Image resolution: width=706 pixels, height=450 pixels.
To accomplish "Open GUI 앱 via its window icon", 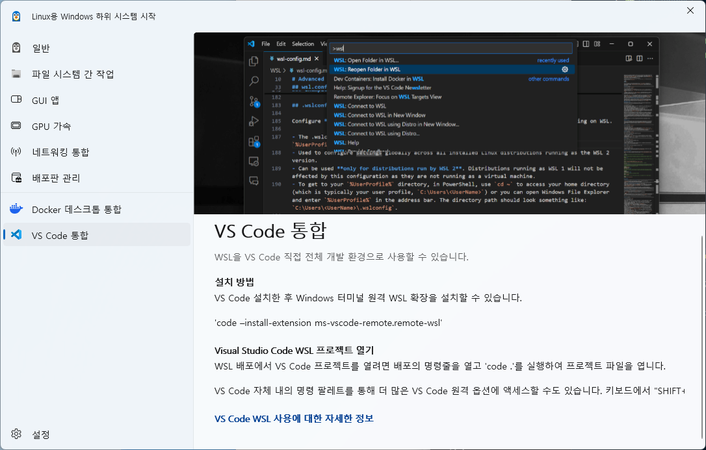I will (17, 100).
